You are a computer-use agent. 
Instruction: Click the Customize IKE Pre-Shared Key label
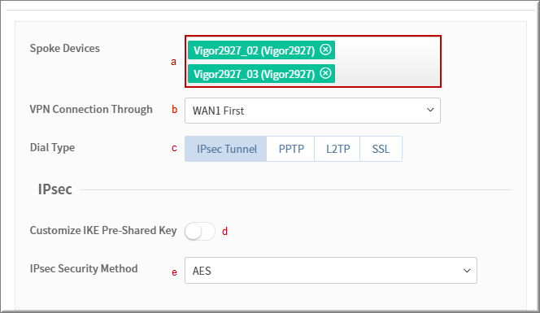(x=103, y=230)
